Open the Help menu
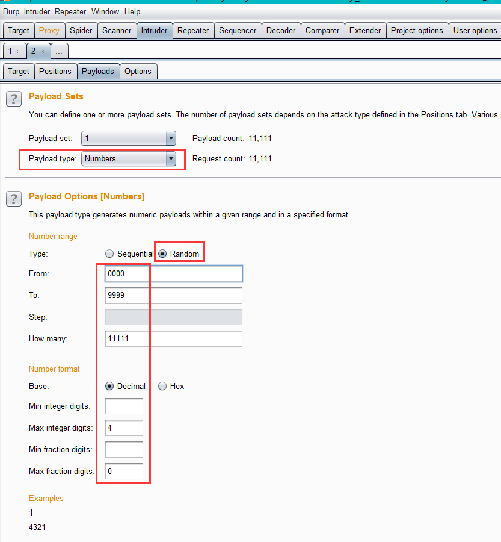Image resolution: width=501 pixels, height=542 pixels. coord(132,12)
